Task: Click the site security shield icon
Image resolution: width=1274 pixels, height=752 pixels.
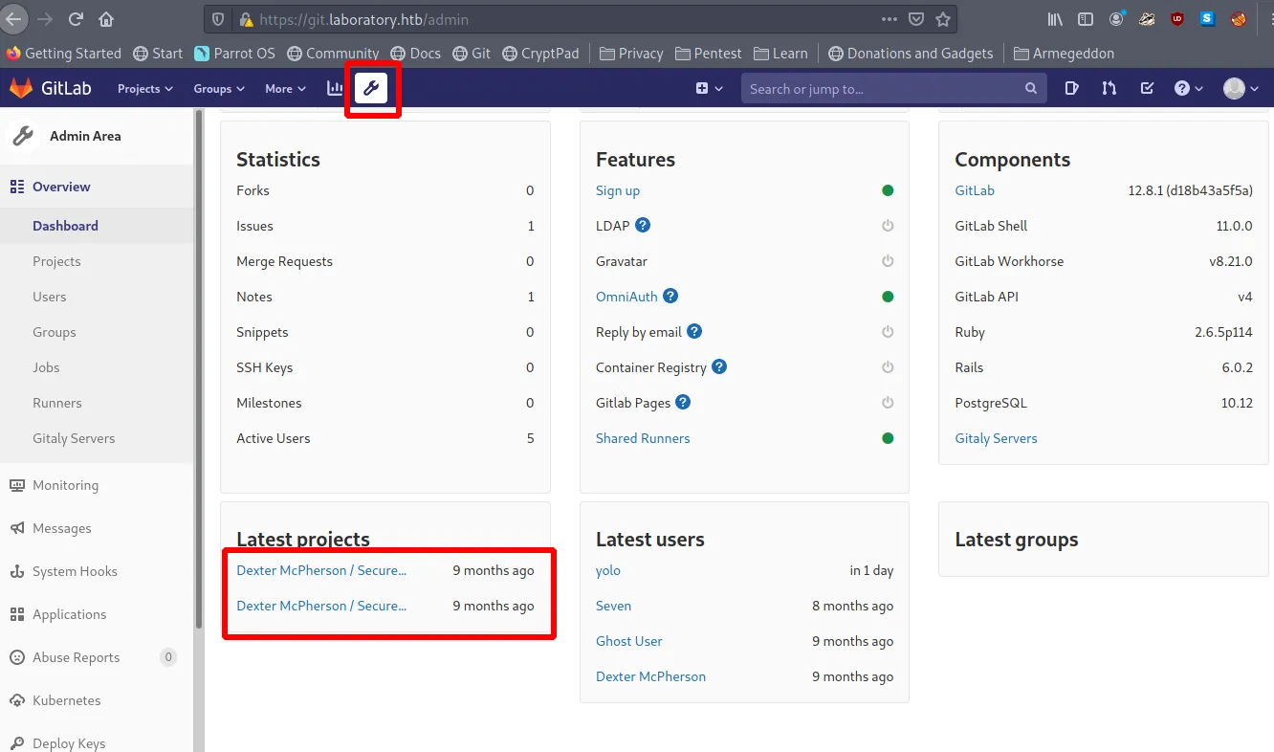Action: tap(218, 19)
